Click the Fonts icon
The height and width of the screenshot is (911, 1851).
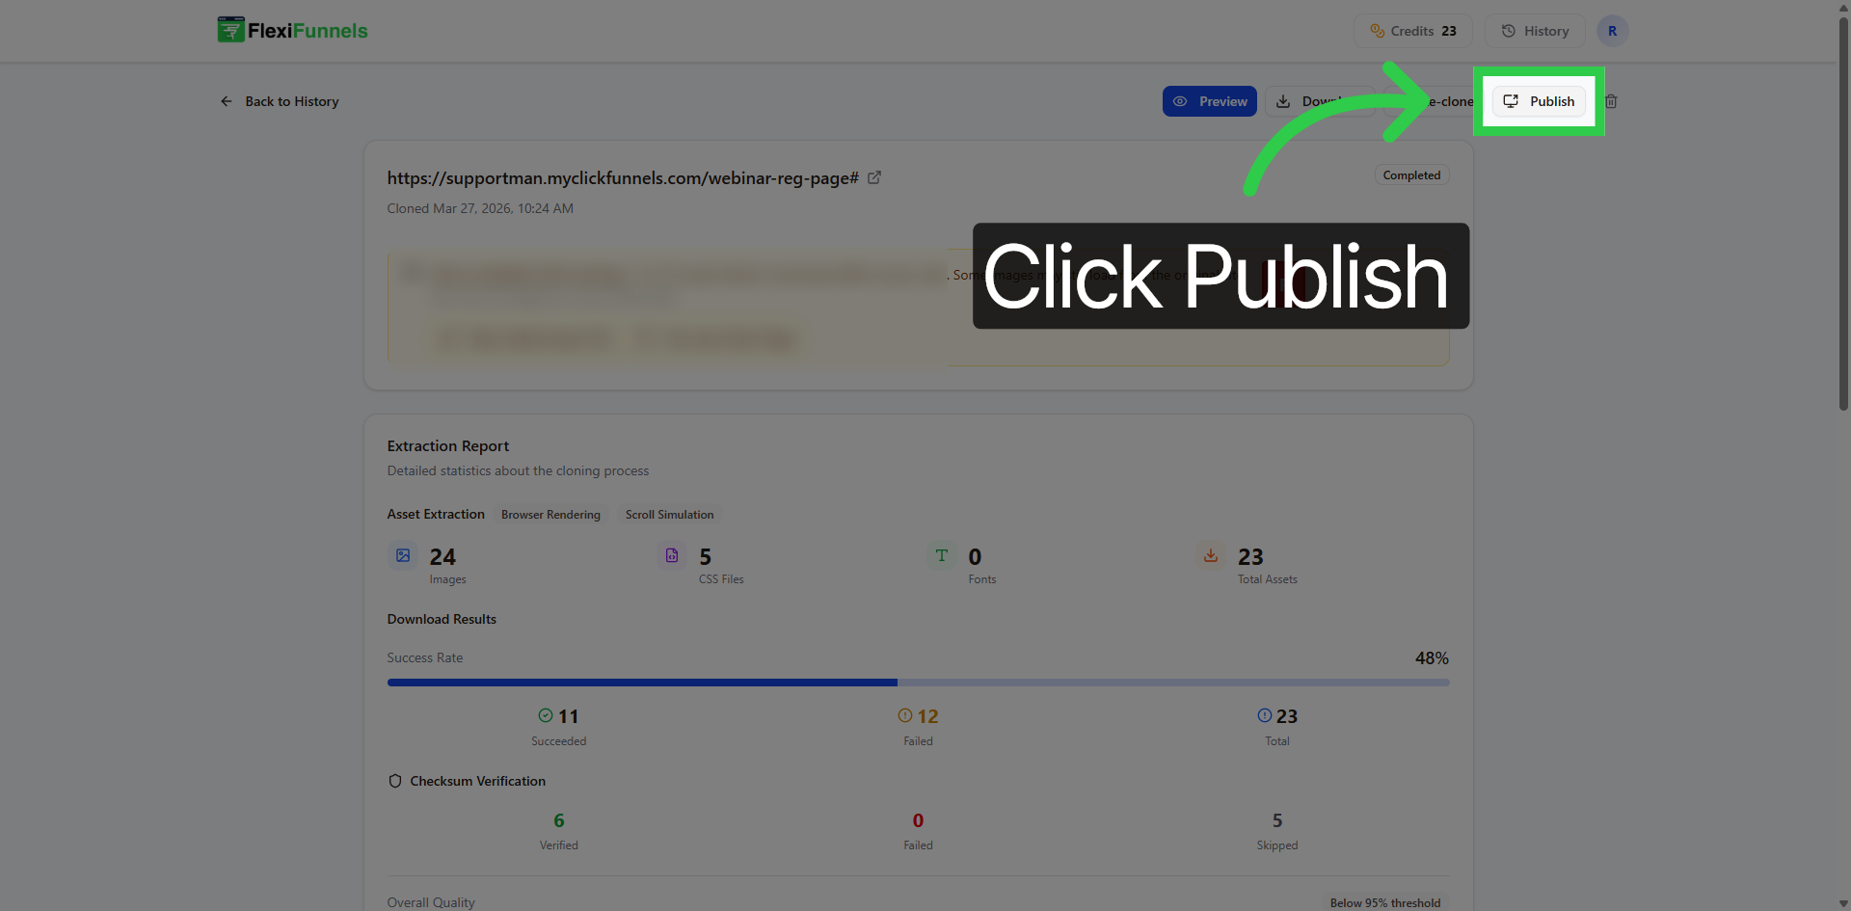click(x=942, y=556)
